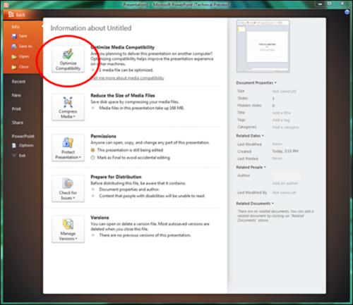The height and width of the screenshot is (305, 353).
Task: Click Open in the sidebar
Action: [x=20, y=56]
